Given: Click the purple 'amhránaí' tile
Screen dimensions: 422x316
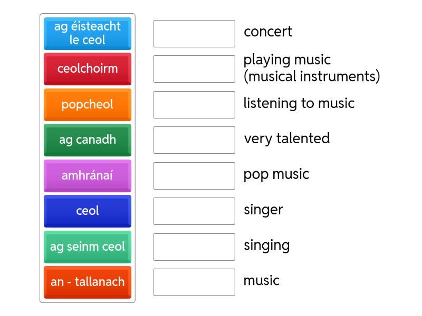Looking at the screenshot, I should coord(88,175).
